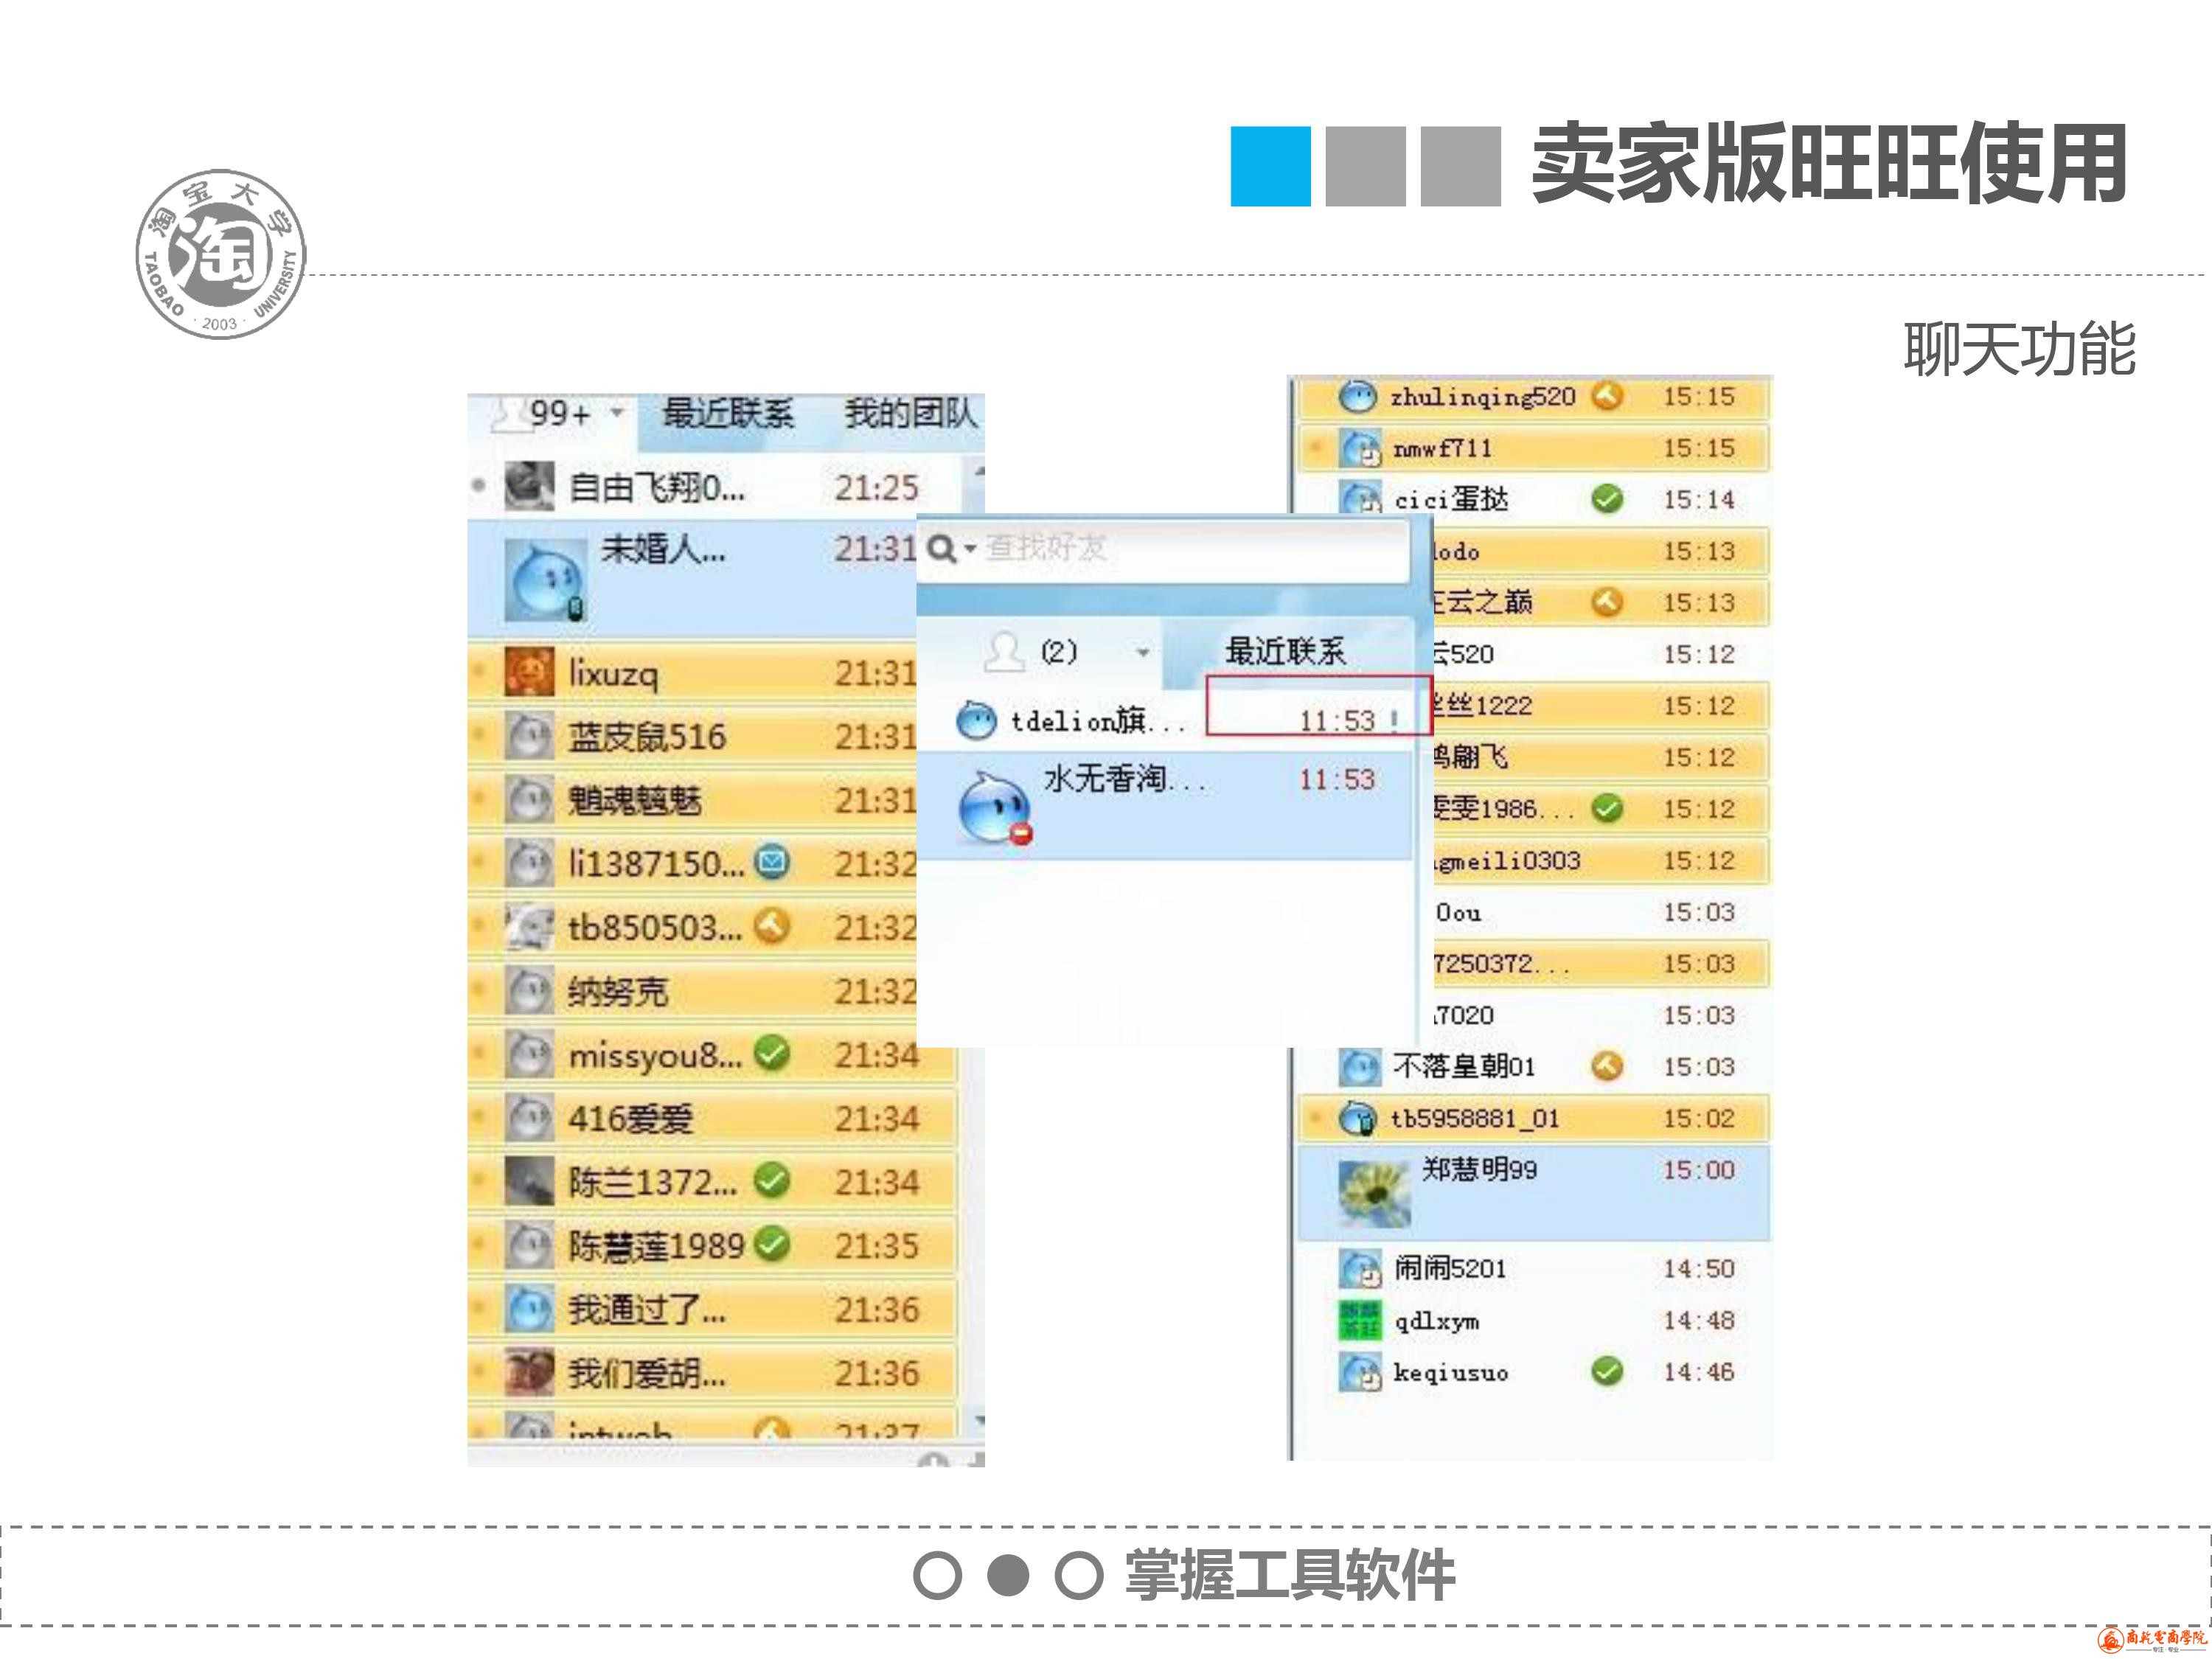Click the orange badge at 15:13 in the 云之巅 row
Viewport: 2212px width, 1659px height.
tap(1607, 602)
